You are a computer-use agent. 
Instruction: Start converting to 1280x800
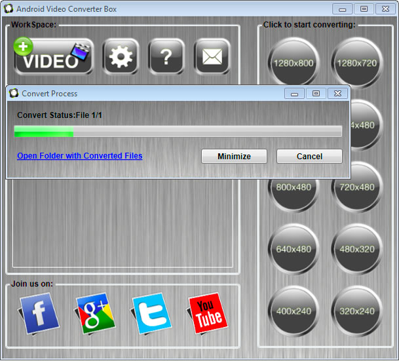click(294, 63)
